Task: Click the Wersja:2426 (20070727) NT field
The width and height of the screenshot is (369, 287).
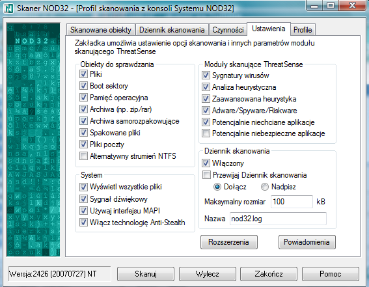Action: pyautogui.click(x=59, y=274)
